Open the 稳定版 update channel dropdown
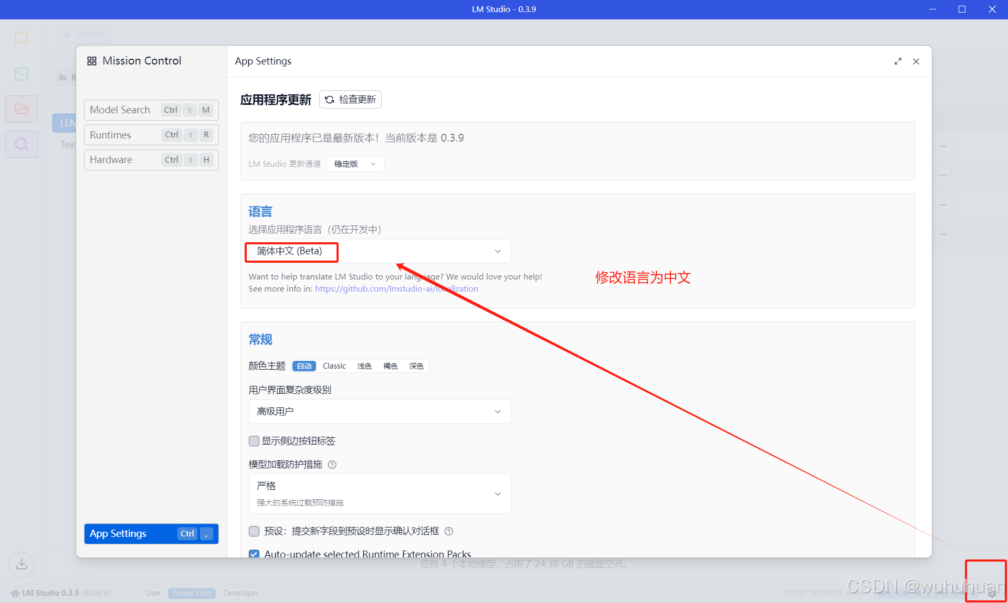Image resolution: width=1008 pixels, height=603 pixels. 355,164
